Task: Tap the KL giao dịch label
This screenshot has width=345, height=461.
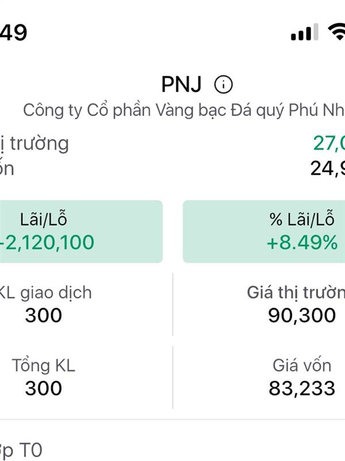Action: tap(45, 293)
